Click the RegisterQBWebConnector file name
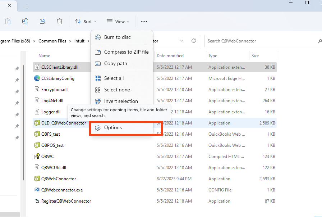This screenshot has width=322, height=217. pyautogui.click(x=66, y=201)
